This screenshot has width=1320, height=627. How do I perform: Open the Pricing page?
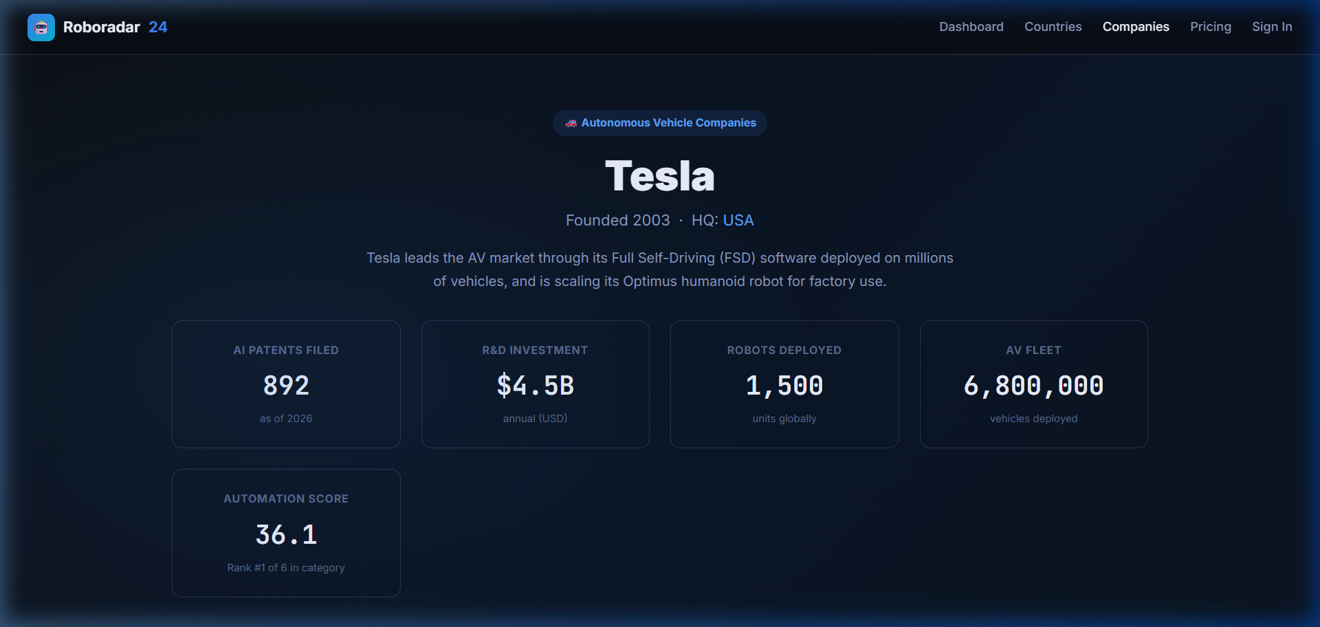click(1210, 27)
